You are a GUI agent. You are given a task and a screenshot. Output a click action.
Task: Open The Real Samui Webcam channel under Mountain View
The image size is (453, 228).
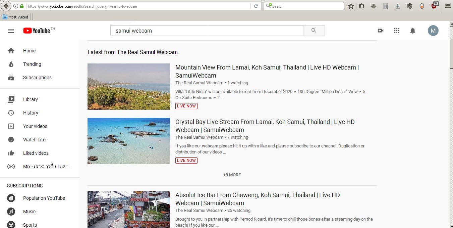tap(199, 83)
